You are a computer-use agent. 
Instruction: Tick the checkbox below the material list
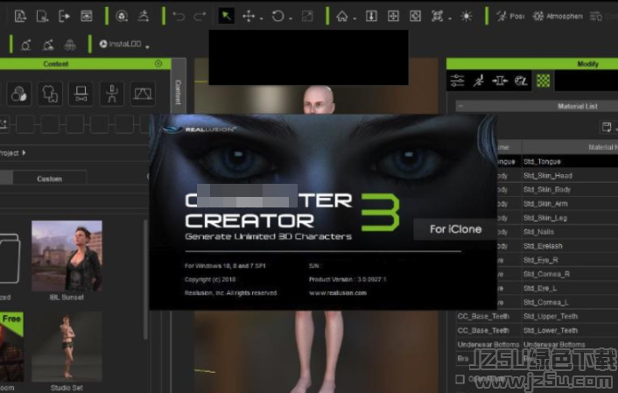[x=460, y=379]
